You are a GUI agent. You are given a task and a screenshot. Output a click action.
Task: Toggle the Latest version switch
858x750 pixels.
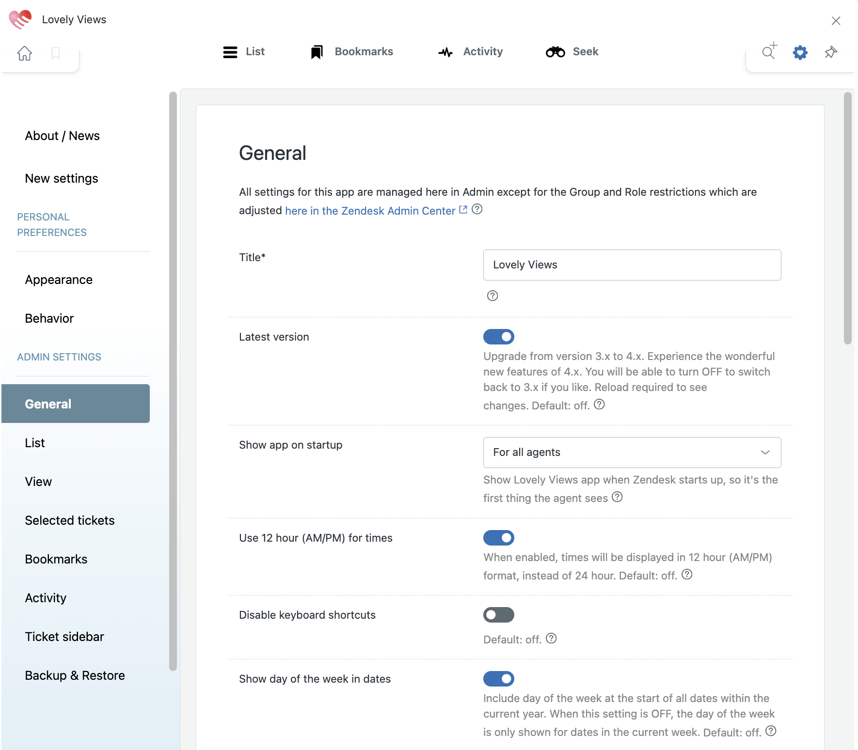pos(499,337)
